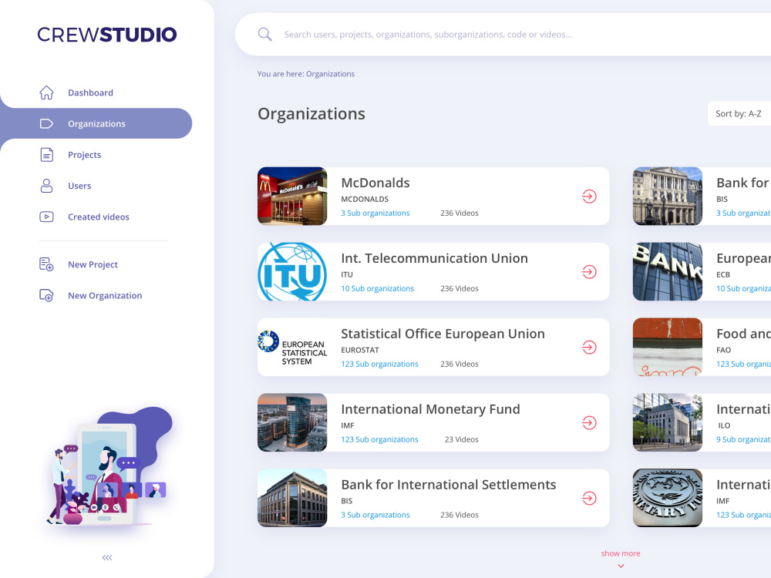Collapse the sidebar with double chevron

107,557
